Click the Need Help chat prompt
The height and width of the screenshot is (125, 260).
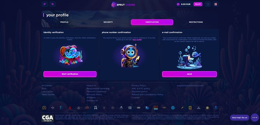239,117
